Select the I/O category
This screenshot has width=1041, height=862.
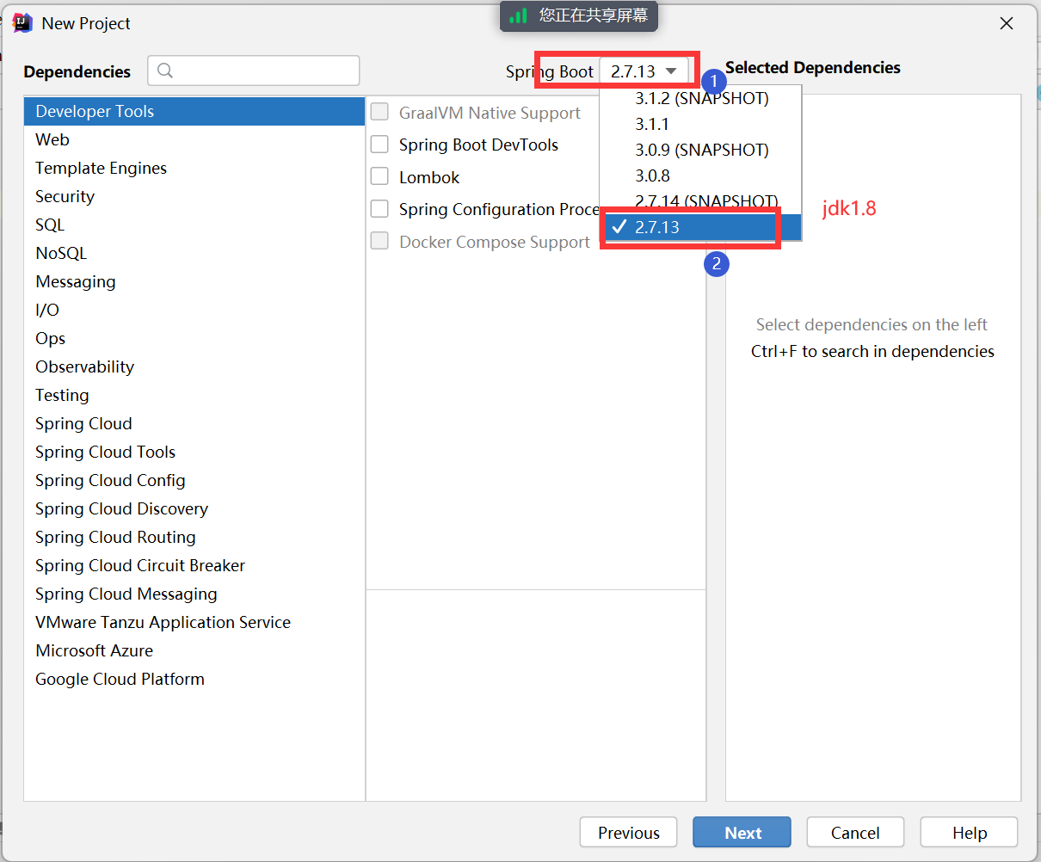click(x=194, y=310)
